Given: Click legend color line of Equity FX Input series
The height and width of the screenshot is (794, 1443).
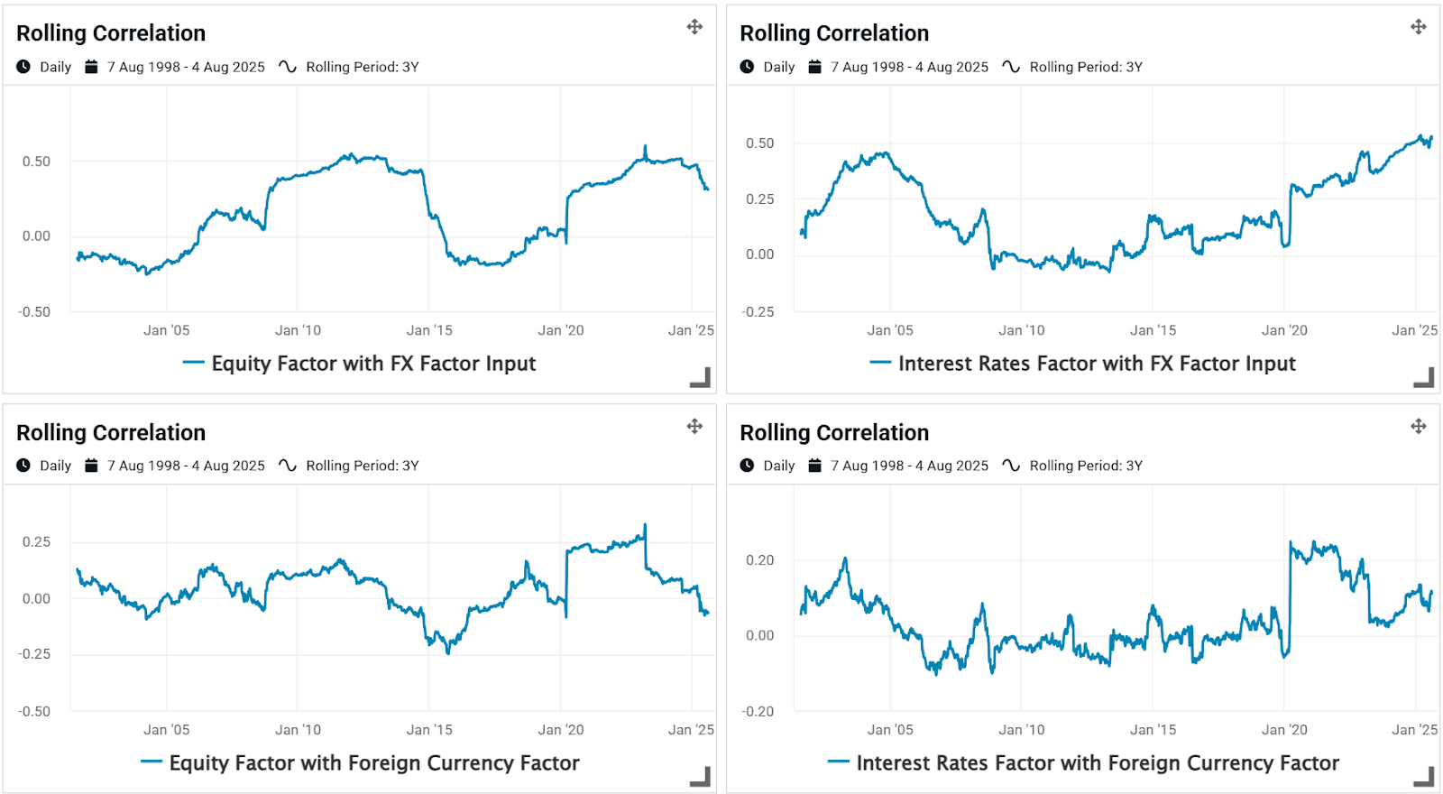Looking at the screenshot, I should [x=193, y=363].
